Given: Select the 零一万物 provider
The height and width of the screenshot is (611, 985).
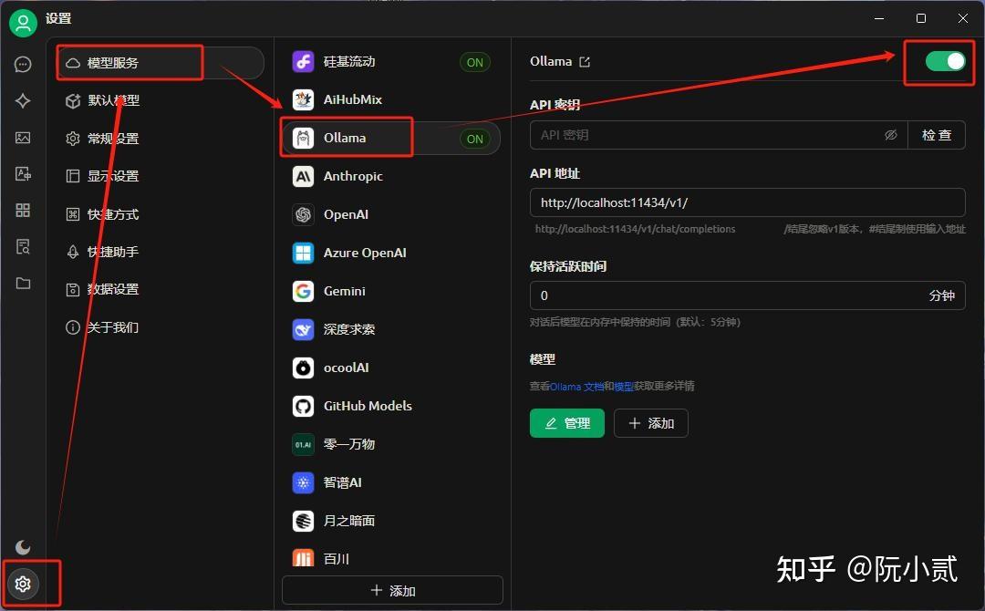Looking at the screenshot, I should pos(391,445).
